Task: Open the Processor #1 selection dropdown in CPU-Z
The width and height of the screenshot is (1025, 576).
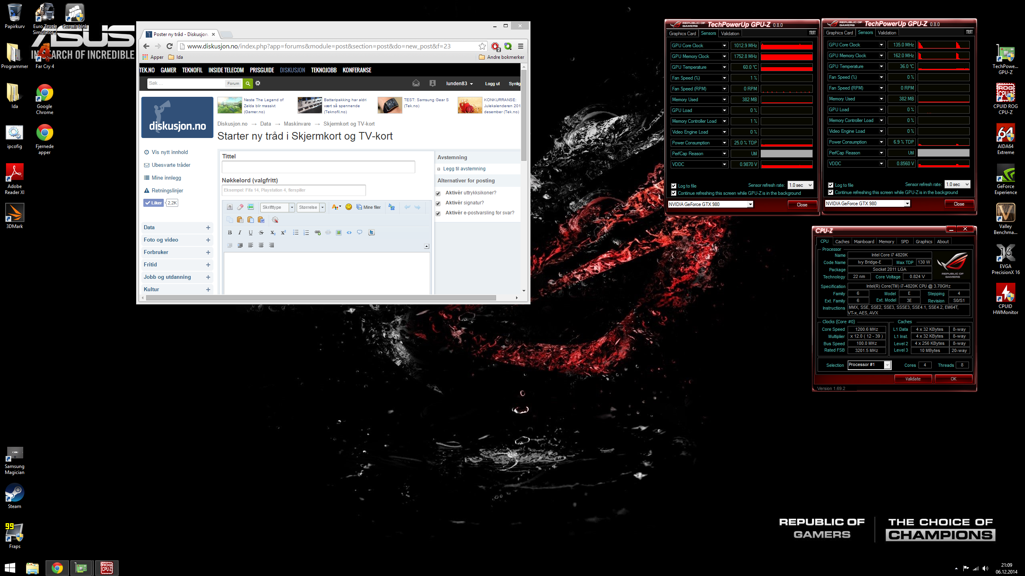Action: point(869,365)
